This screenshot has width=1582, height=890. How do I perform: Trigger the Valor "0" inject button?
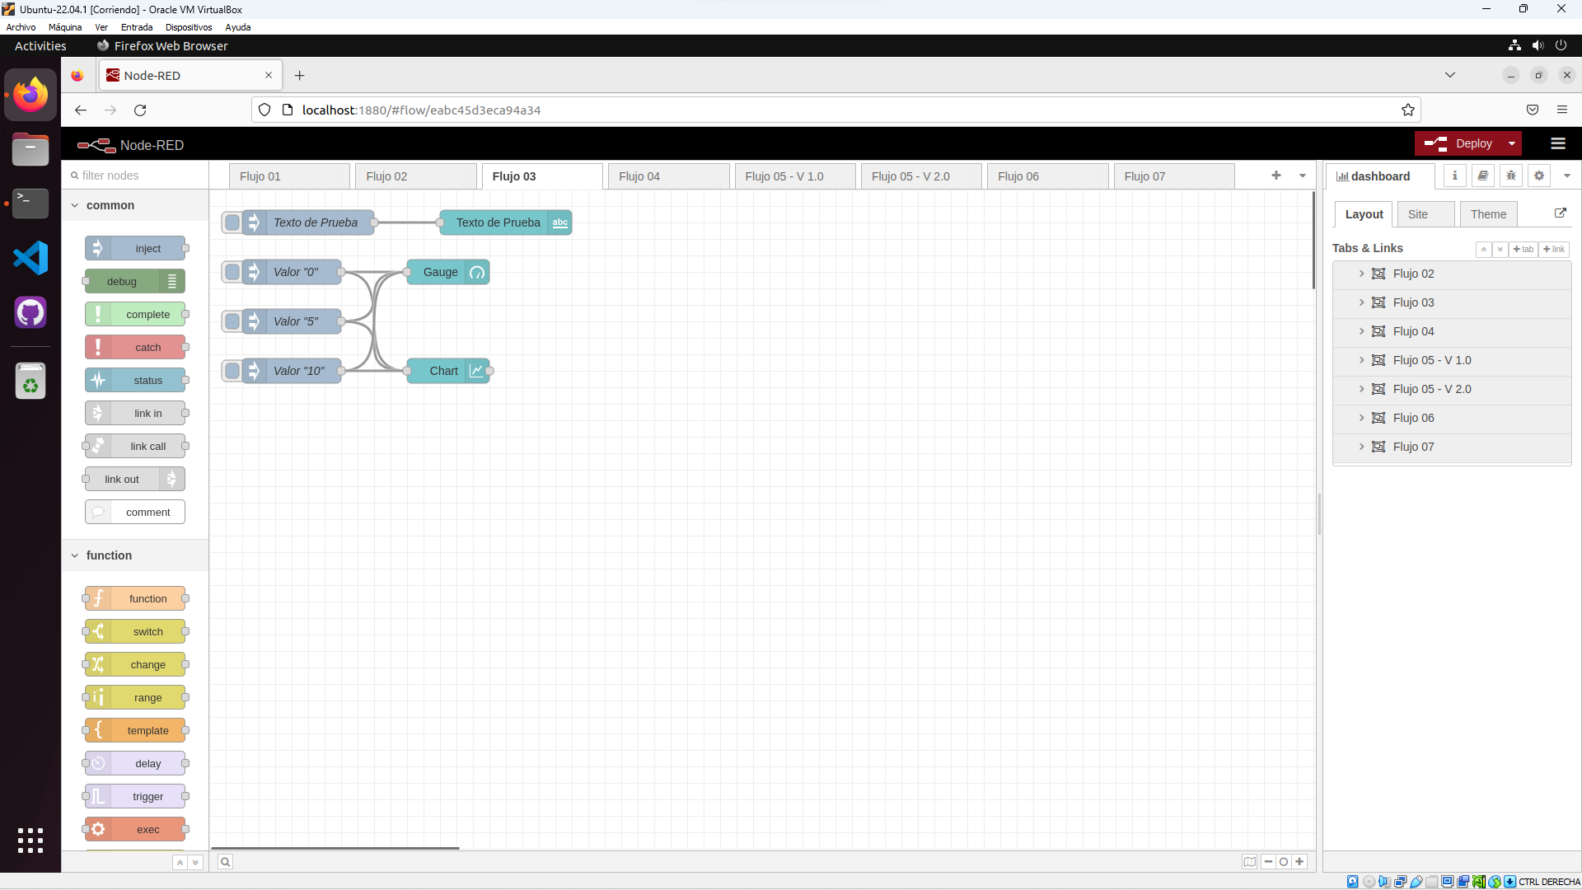[x=232, y=272]
